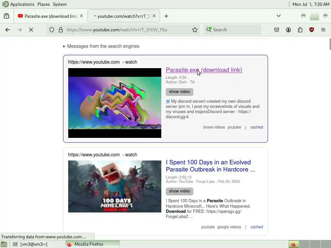Click the date and time clock
This screenshot has width=331, height=248.
(x=311, y=4)
